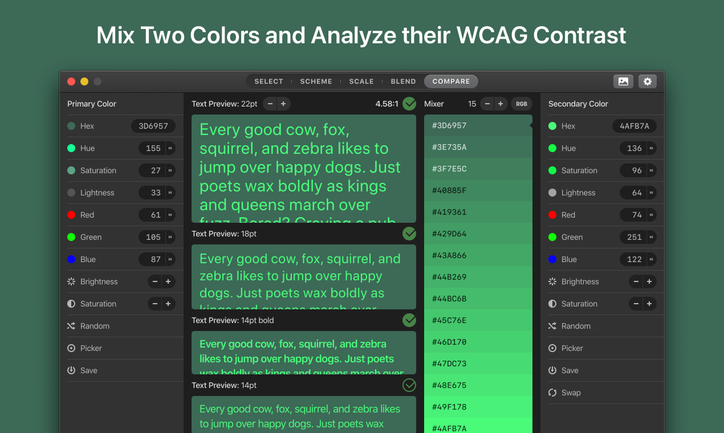Select the #44B269 mixer swatch

(478, 277)
